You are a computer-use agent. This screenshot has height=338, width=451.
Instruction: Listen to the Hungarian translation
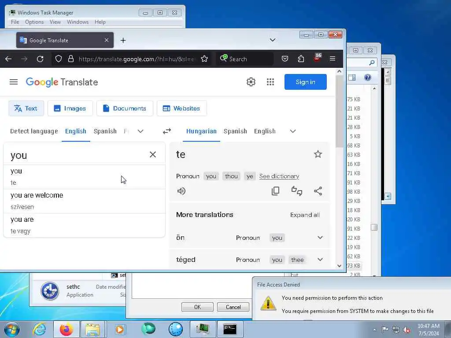[x=181, y=191]
